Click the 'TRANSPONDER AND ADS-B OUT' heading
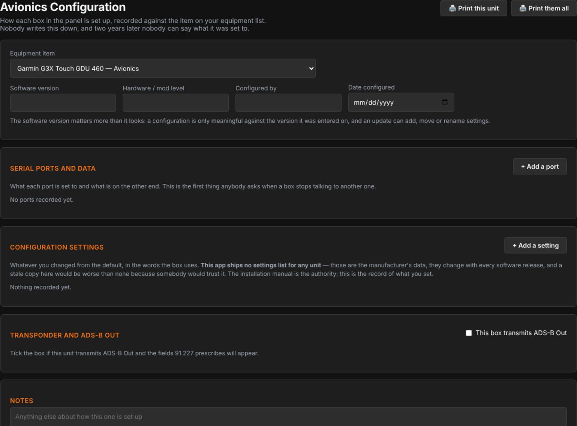This screenshot has height=426, width=577. 65,335
